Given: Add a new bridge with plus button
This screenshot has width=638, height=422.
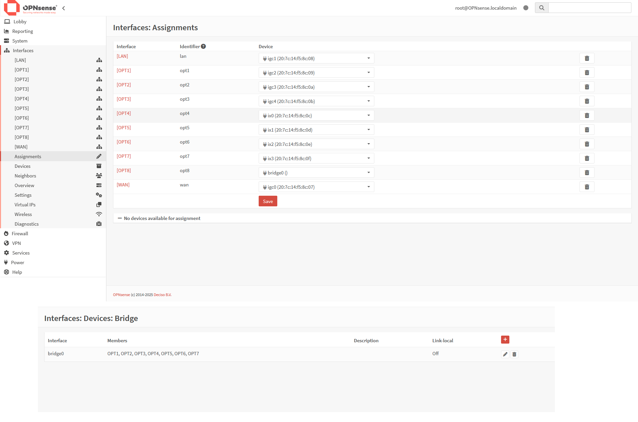Looking at the screenshot, I should tap(505, 340).
